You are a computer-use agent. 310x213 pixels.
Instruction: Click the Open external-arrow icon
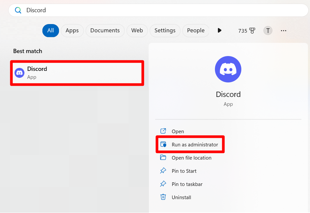click(x=163, y=131)
